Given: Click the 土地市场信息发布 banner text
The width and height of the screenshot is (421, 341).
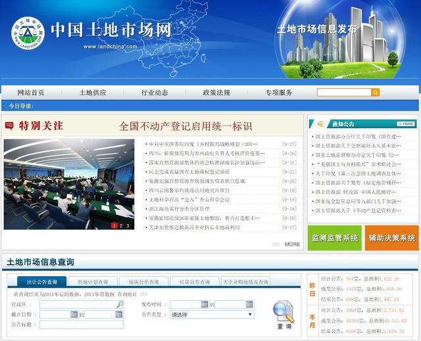Looking at the screenshot, I should 317,29.
